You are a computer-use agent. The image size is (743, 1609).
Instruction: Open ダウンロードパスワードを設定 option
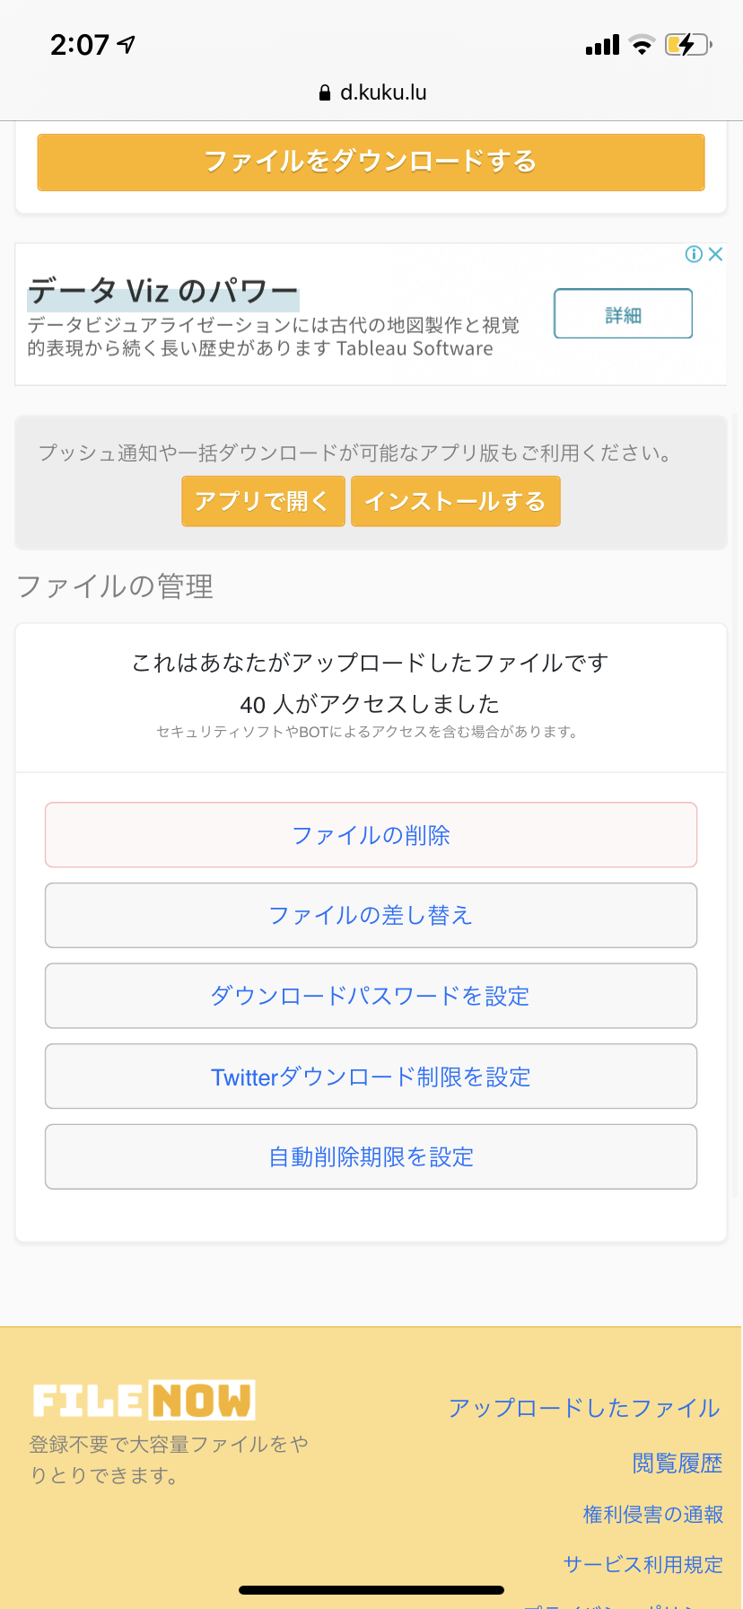coord(371,996)
